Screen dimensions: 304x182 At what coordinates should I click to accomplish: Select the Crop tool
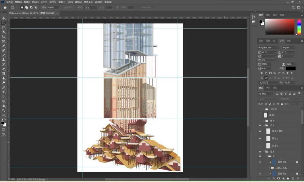[3, 37]
